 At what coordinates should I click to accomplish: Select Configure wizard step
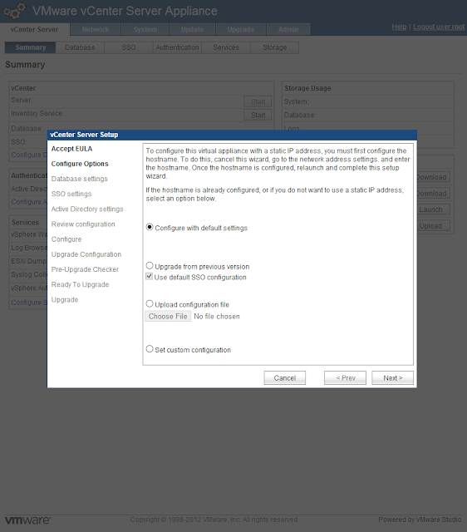pyautogui.click(x=66, y=239)
